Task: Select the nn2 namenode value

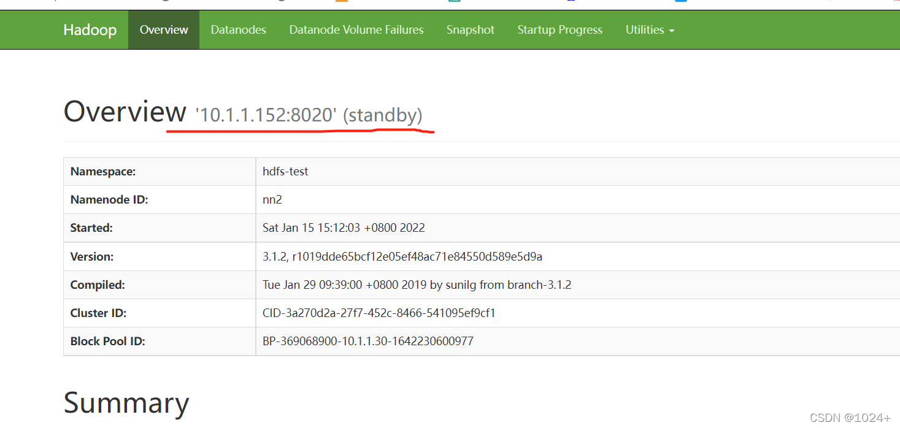Action: pos(272,200)
